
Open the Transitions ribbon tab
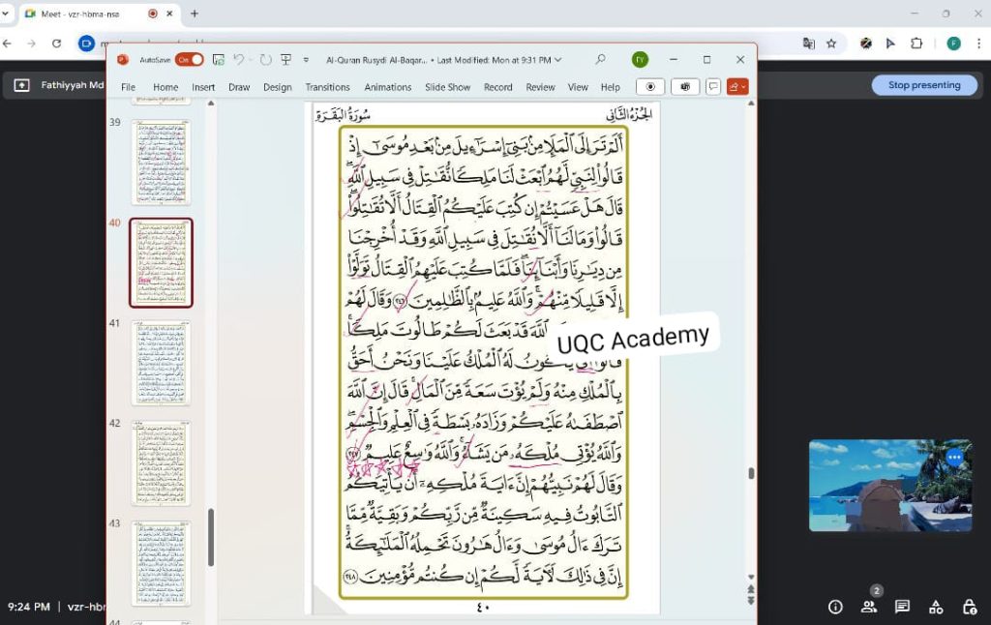(x=327, y=87)
